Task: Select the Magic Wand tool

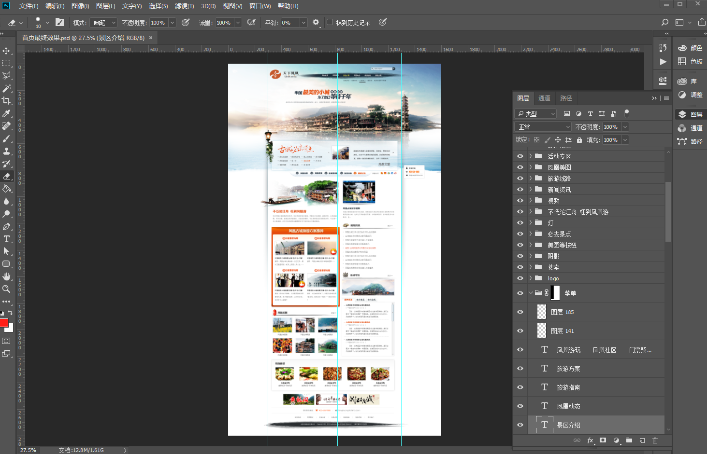Action: 6,88
